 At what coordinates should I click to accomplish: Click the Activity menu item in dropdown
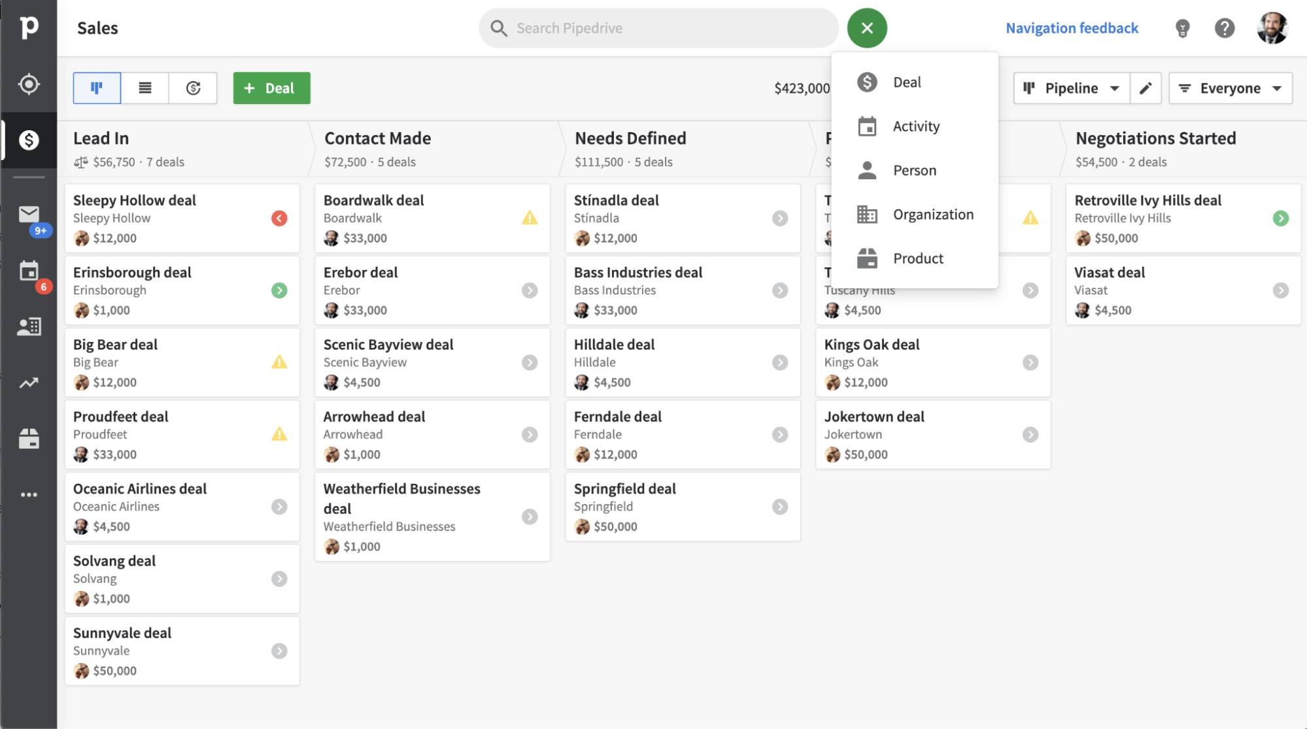tap(915, 126)
